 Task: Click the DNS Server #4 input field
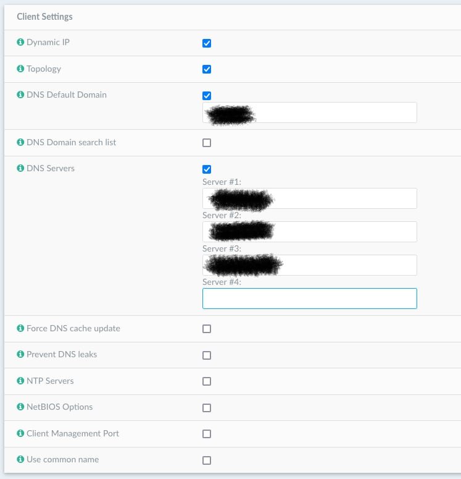tap(309, 299)
